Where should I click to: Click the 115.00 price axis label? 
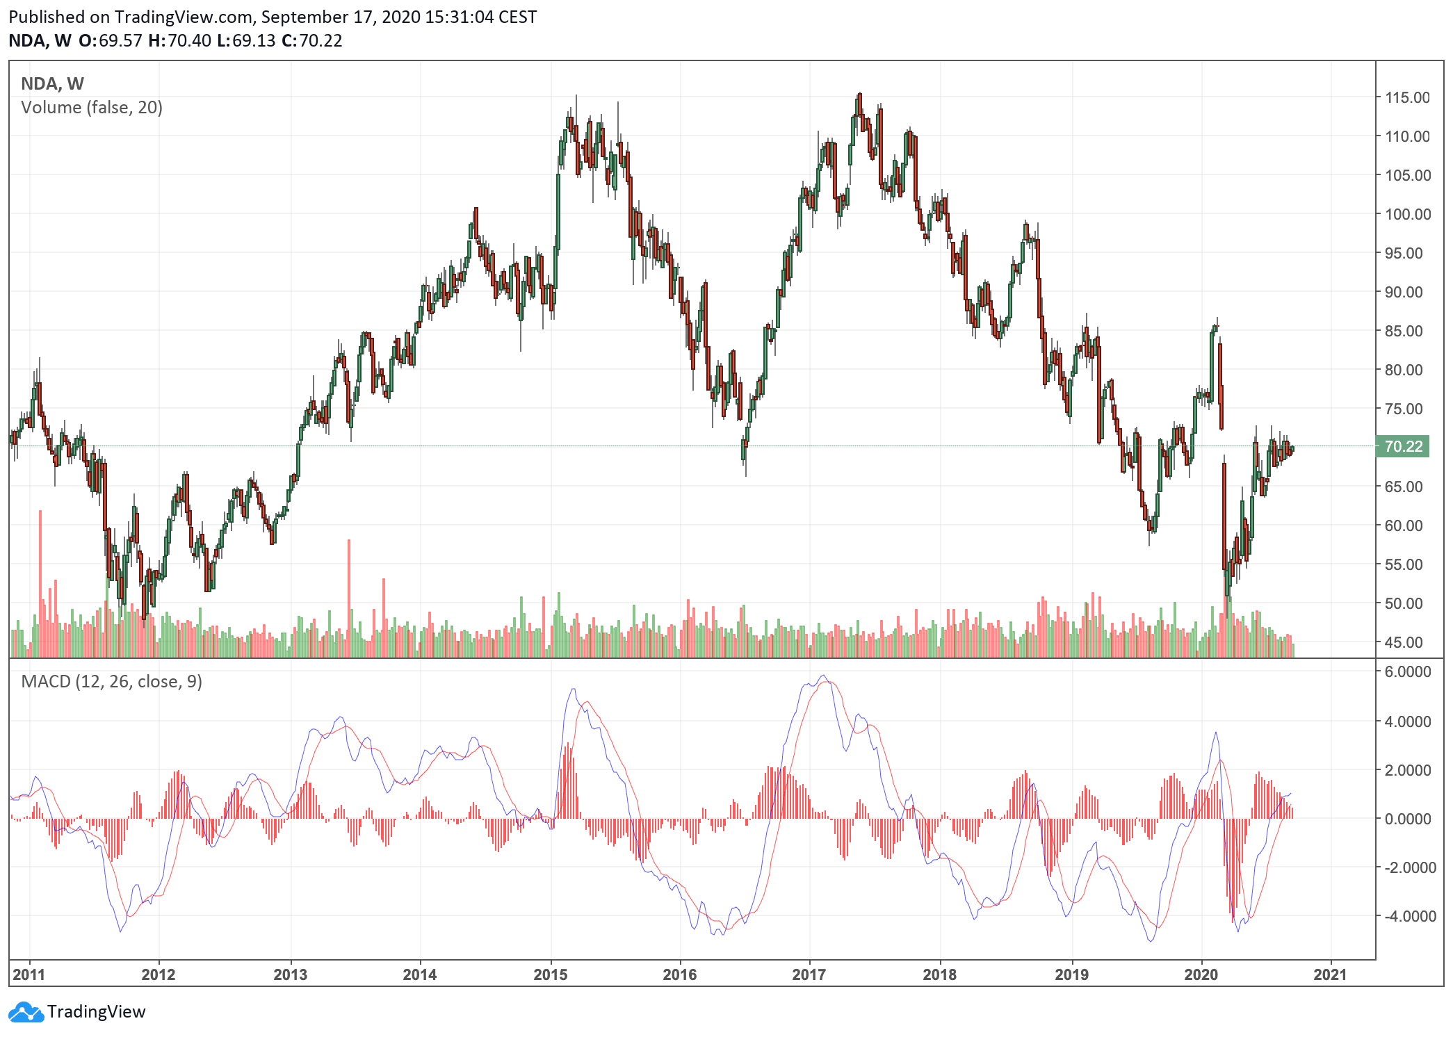pyautogui.click(x=1408, y=97)
